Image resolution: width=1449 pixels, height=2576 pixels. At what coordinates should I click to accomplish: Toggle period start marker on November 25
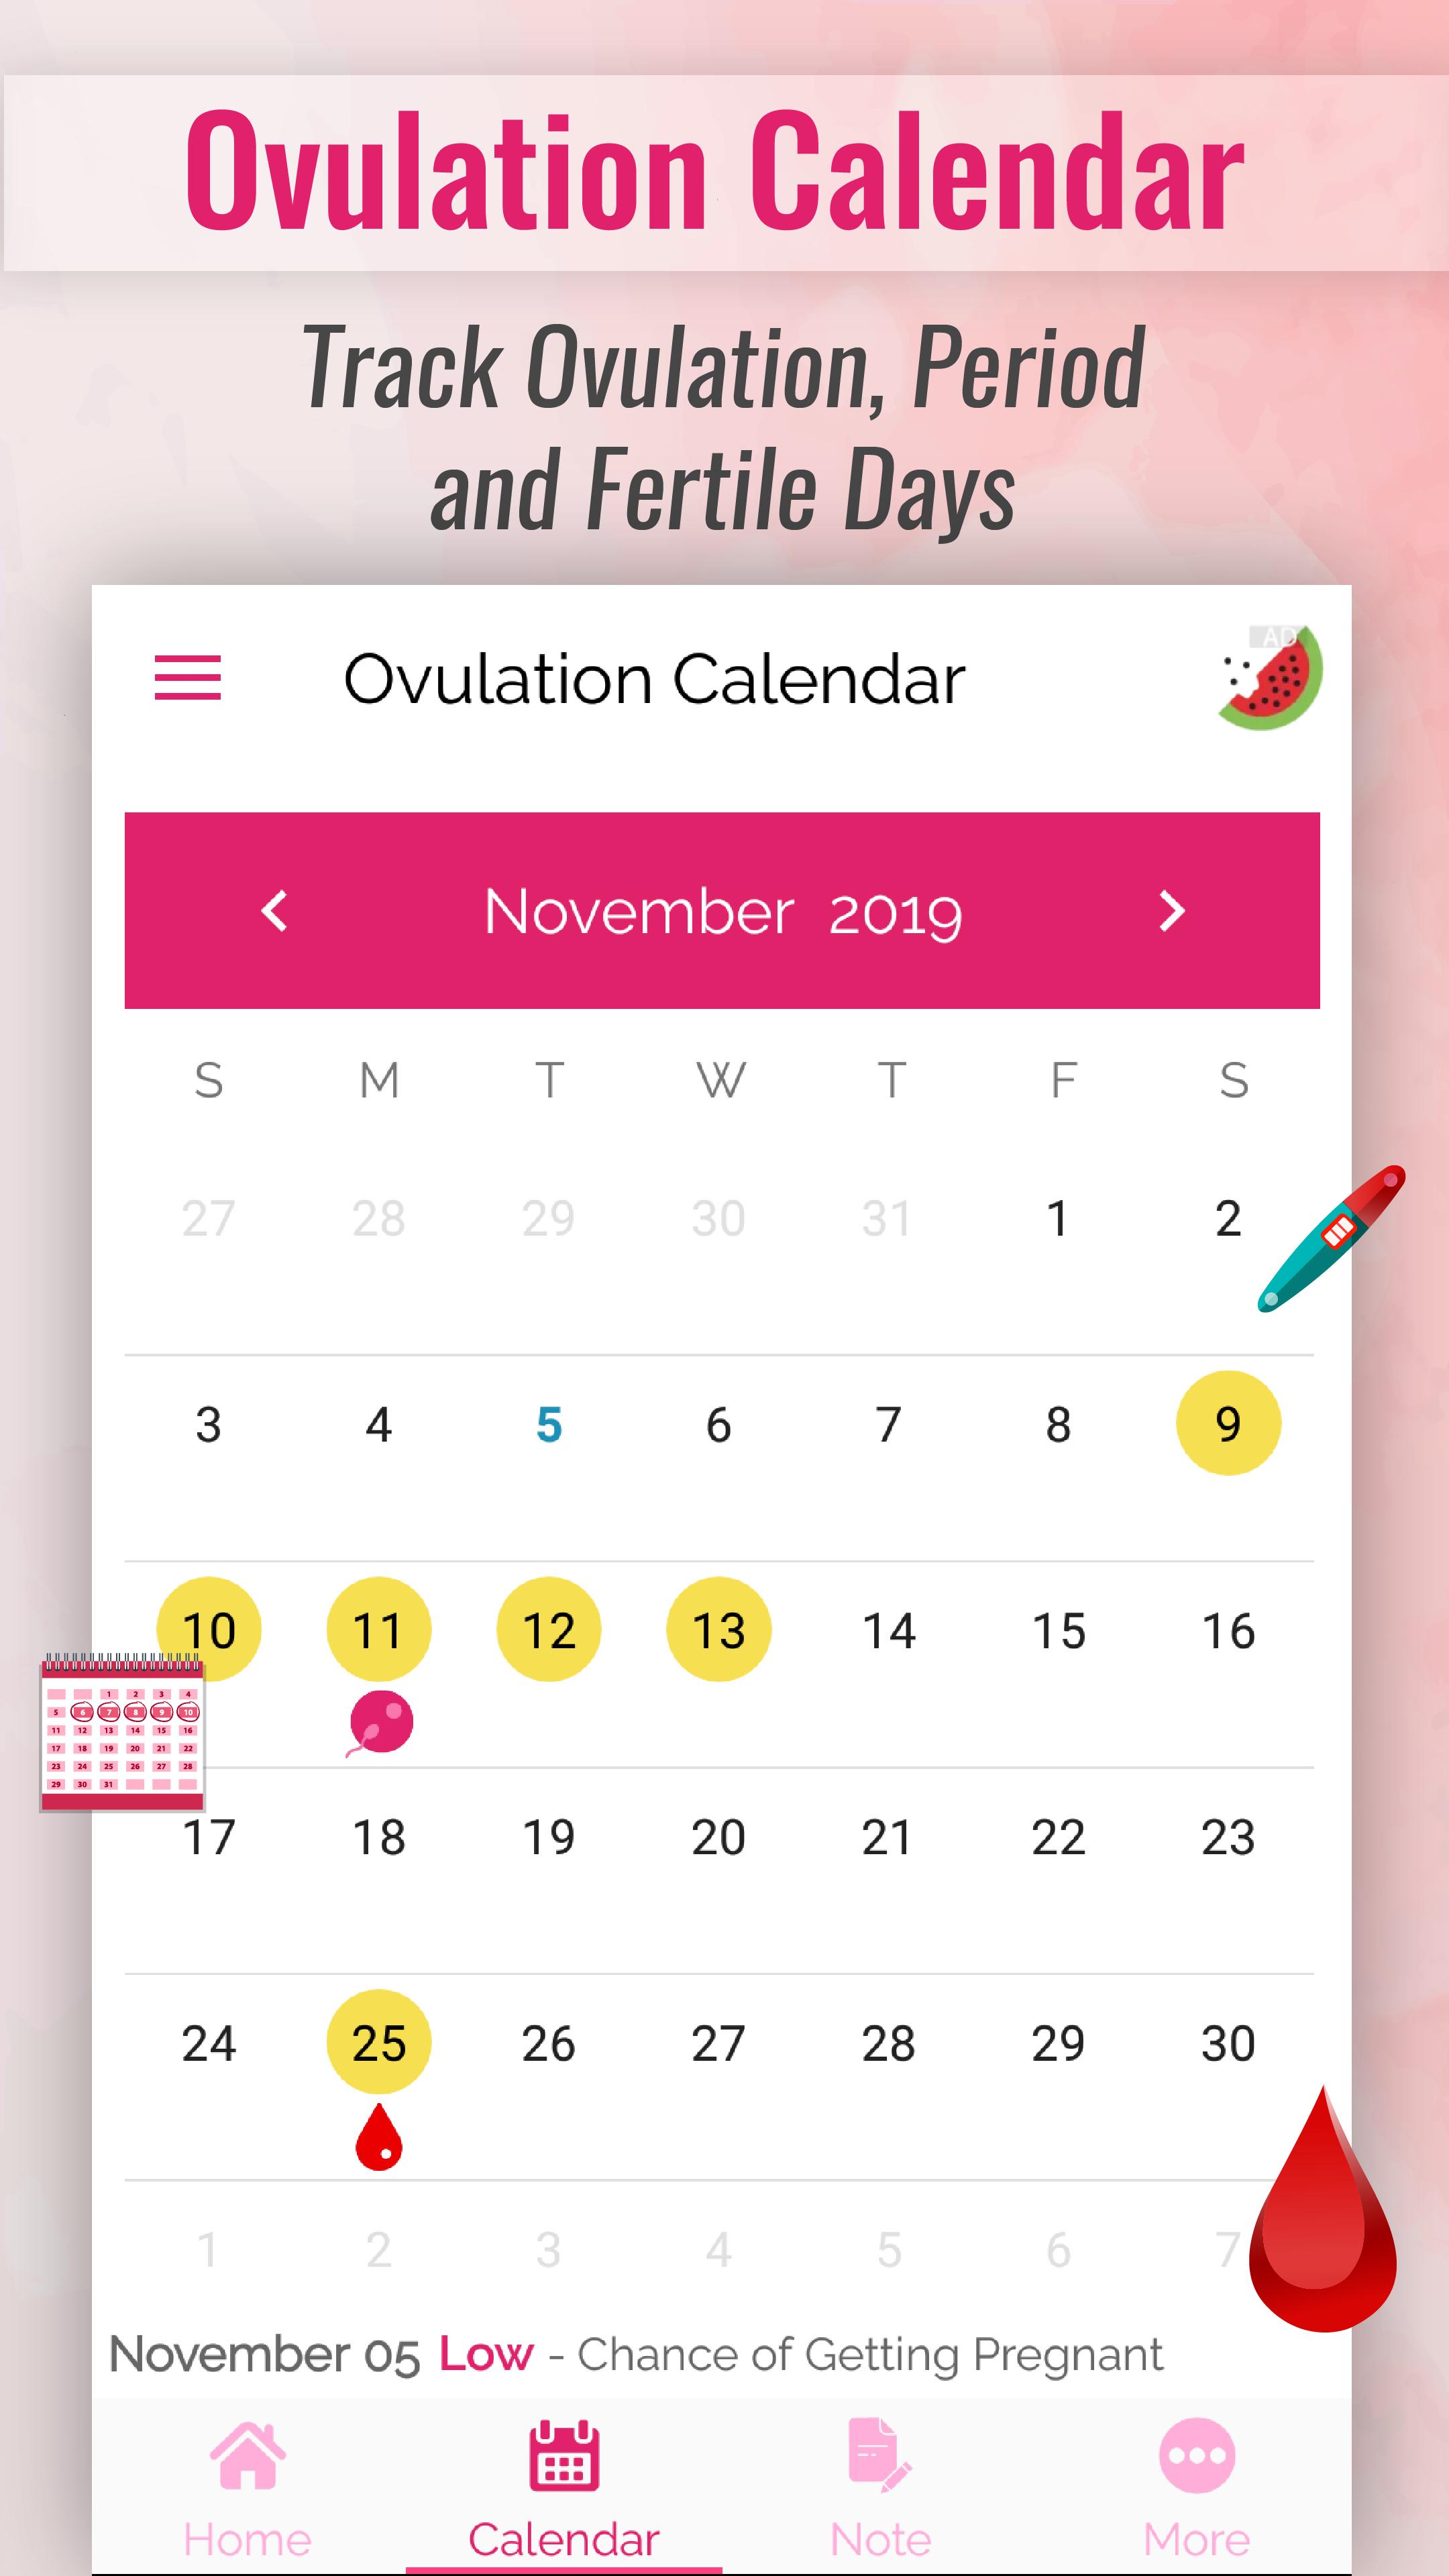[x=377, y=2141]
